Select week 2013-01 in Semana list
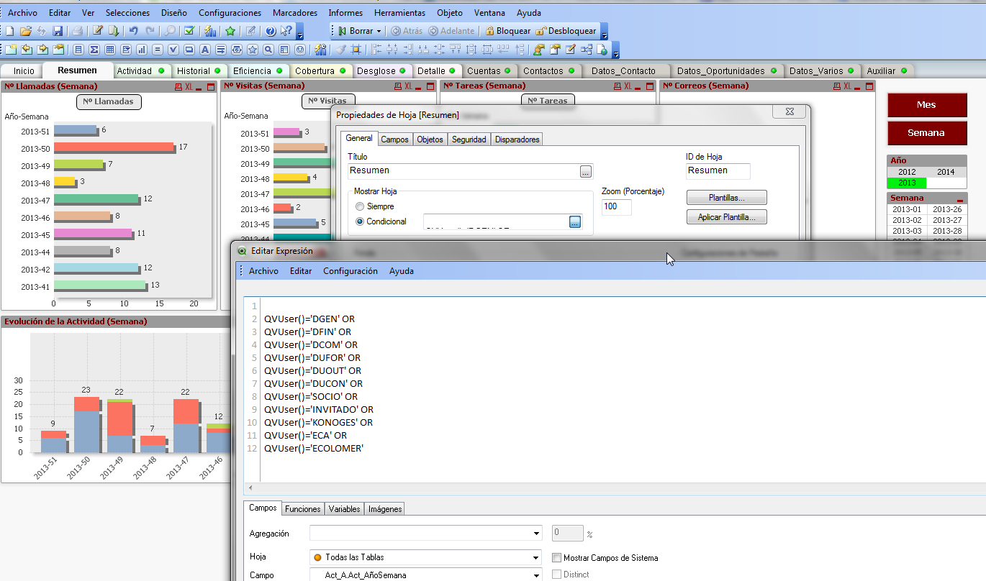The image size is (986, 581). pos(907,209)
